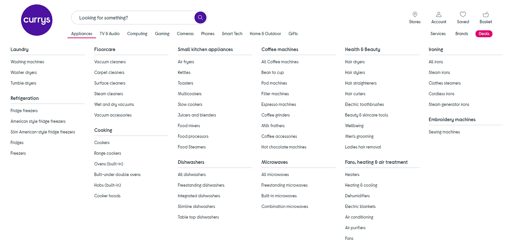Open the Computing menu
This screenshot has height=247, width=510.
(137, 34)
